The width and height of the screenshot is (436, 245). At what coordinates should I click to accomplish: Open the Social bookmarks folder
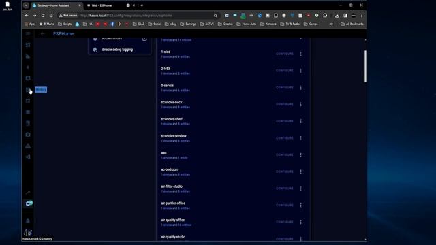pos(155,24)
